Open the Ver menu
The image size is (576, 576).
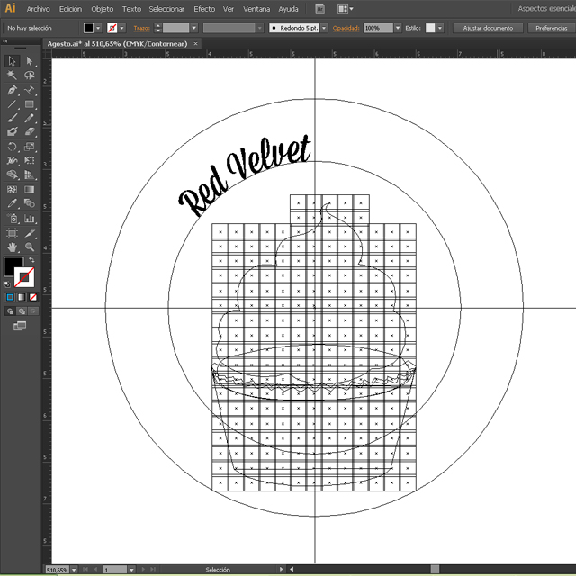coord(228,9)
